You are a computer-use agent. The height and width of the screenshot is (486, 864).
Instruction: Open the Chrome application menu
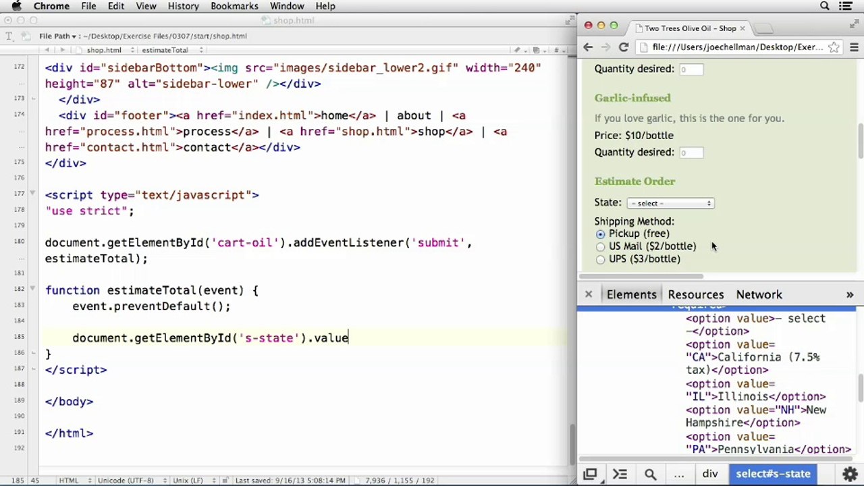tap(51, 6)
